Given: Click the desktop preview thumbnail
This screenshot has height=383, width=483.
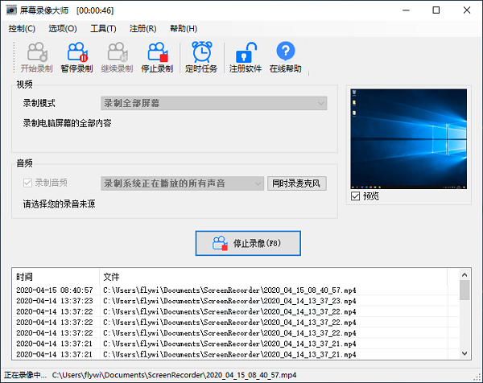Looking at the screenshot, I should pos(409,138).
